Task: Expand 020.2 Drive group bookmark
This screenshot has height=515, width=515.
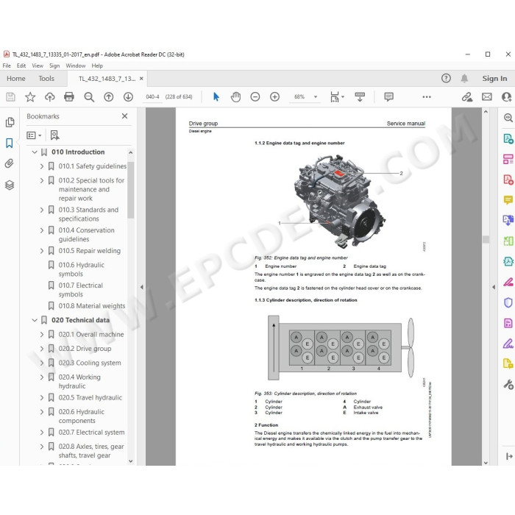Action: pyautogui.click(x=42, y=349)
